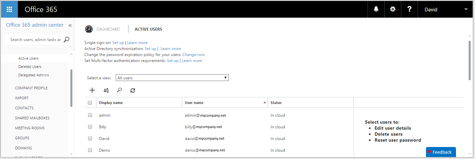Open the Select a view dropdown
475x159 pixels.
172,78
